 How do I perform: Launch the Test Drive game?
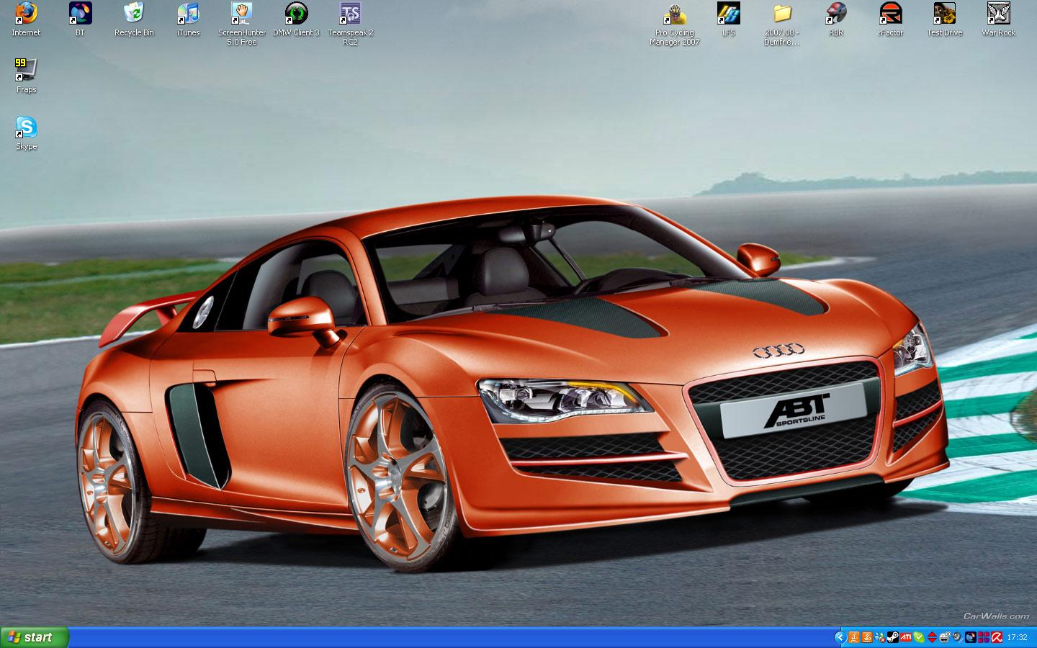click(944, 19)
